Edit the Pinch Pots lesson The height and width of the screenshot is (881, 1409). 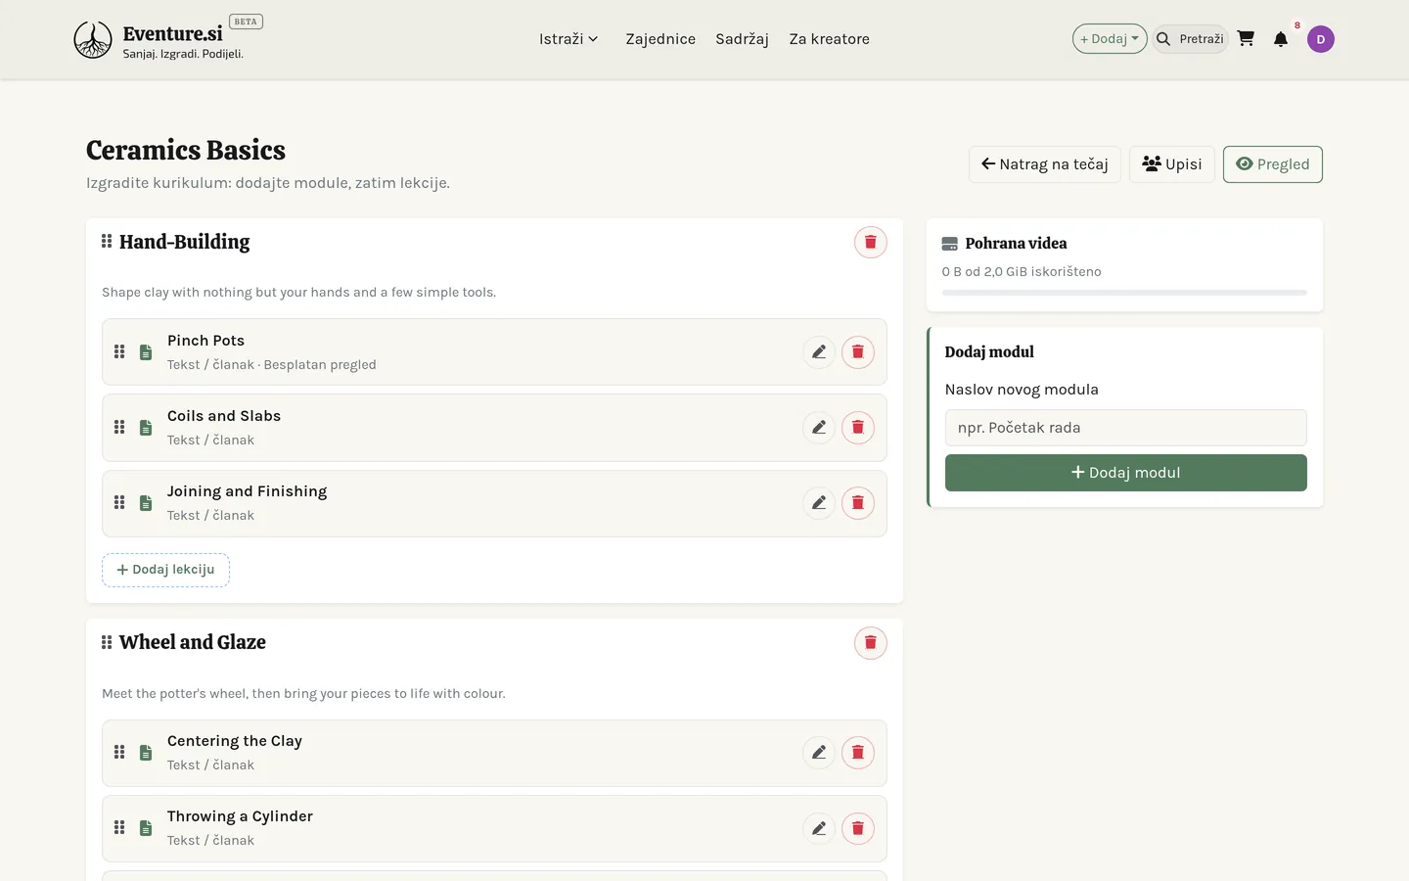818,352
